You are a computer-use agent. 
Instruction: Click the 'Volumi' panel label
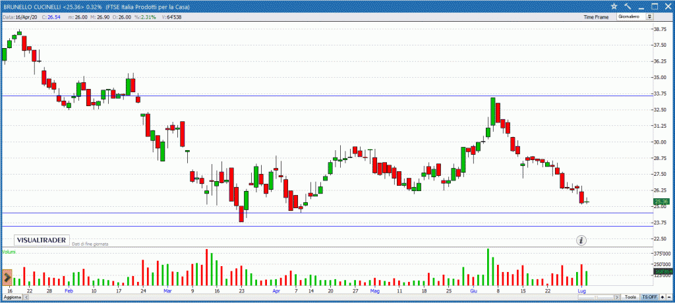pos(9,252)
